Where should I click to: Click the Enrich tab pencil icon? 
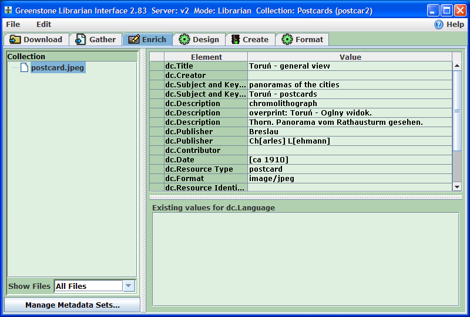coord(133,39)
